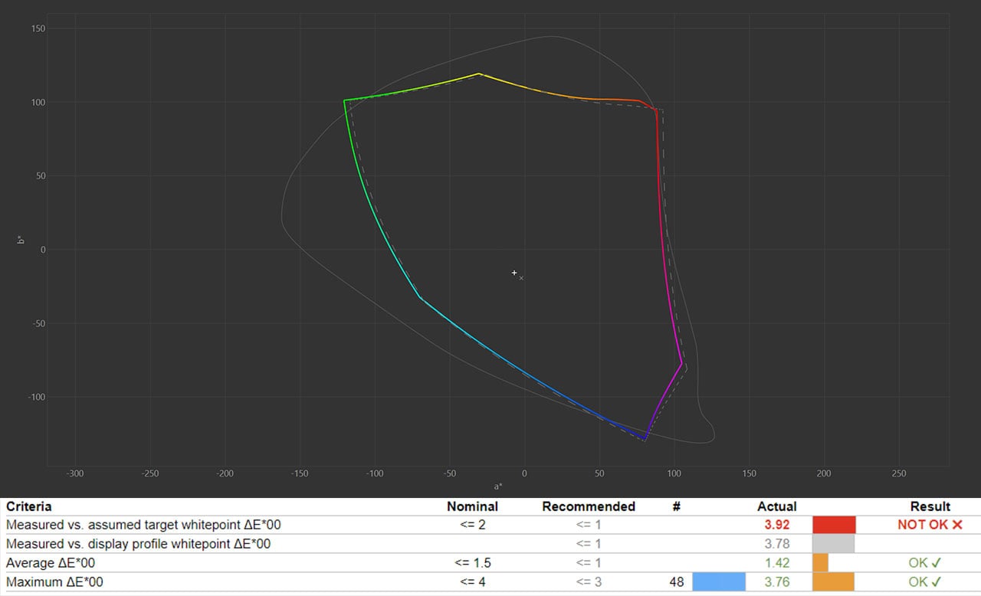The height and width of the screenshot is (596, 981).
Task: Select the Measured vs. assumed target whitepoint row label
Action: (x=143, y=525)
